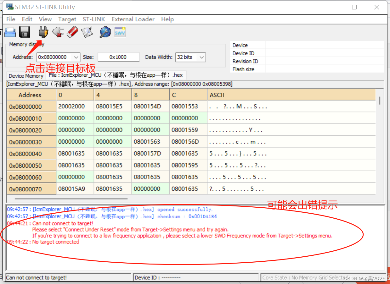Image resolution: width=390 pixels, height=284 pixels.
Task: Click the Disconnect from target icon
Action: pyautogui.click(x=58, y=32)
